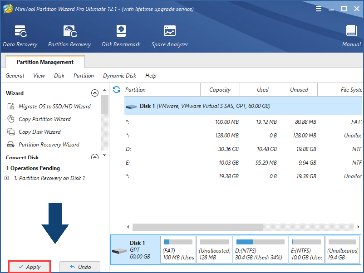This screenshot has height=273, width=364.
Task: Refresh the partition list
Action: tap(117, 89)
